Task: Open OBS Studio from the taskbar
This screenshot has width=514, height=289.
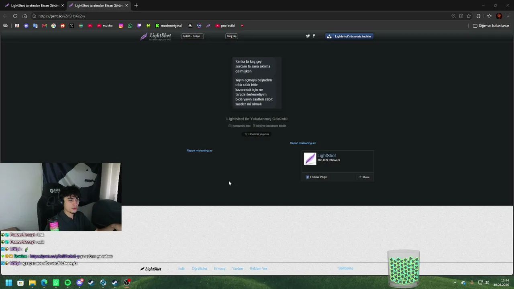Action: [x=126, y=283]
